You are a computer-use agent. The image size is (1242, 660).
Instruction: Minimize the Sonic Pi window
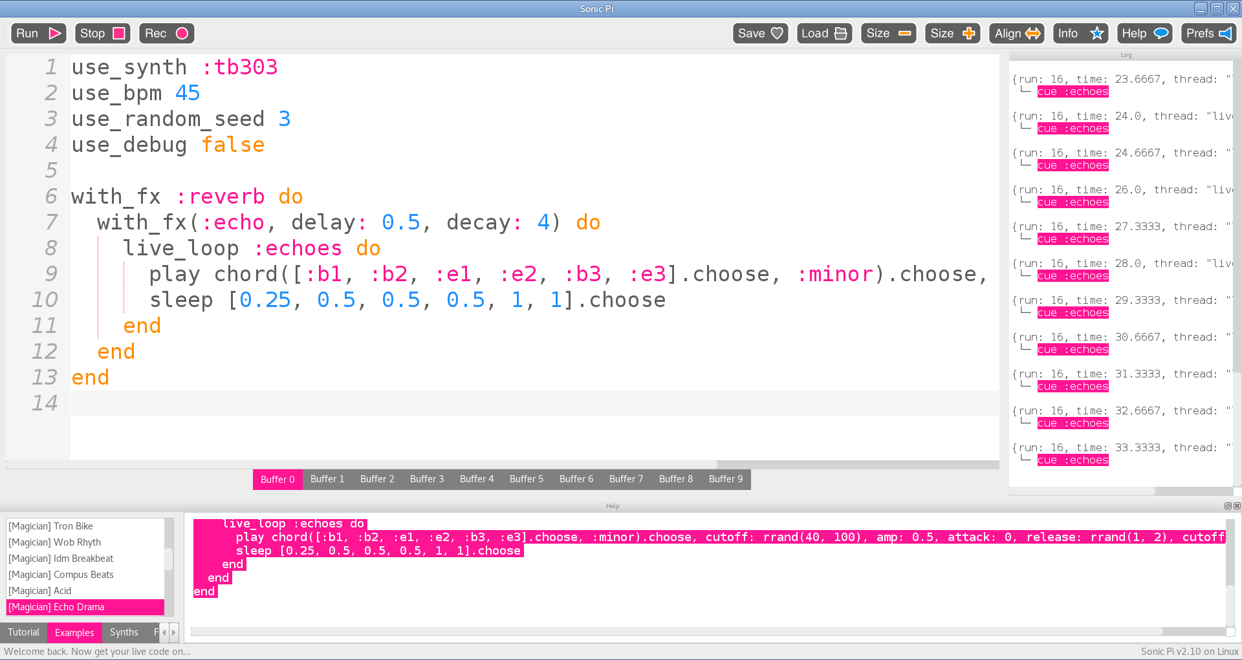[x=1201, y=8]
